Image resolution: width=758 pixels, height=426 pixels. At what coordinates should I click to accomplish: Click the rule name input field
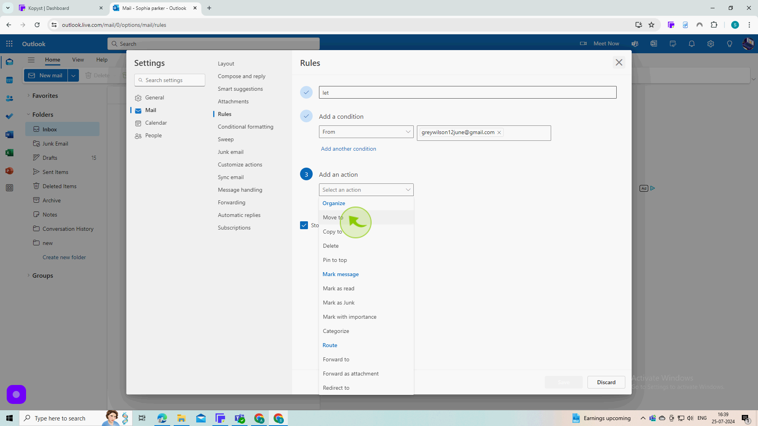point(467,92)
